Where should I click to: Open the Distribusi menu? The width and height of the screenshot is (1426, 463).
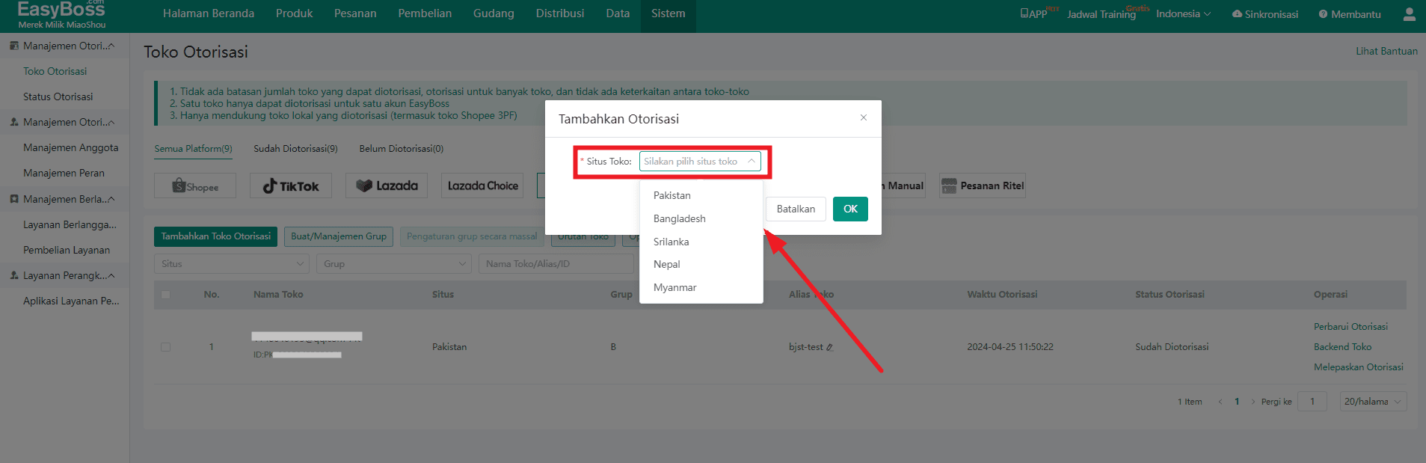tap(560, 13)
